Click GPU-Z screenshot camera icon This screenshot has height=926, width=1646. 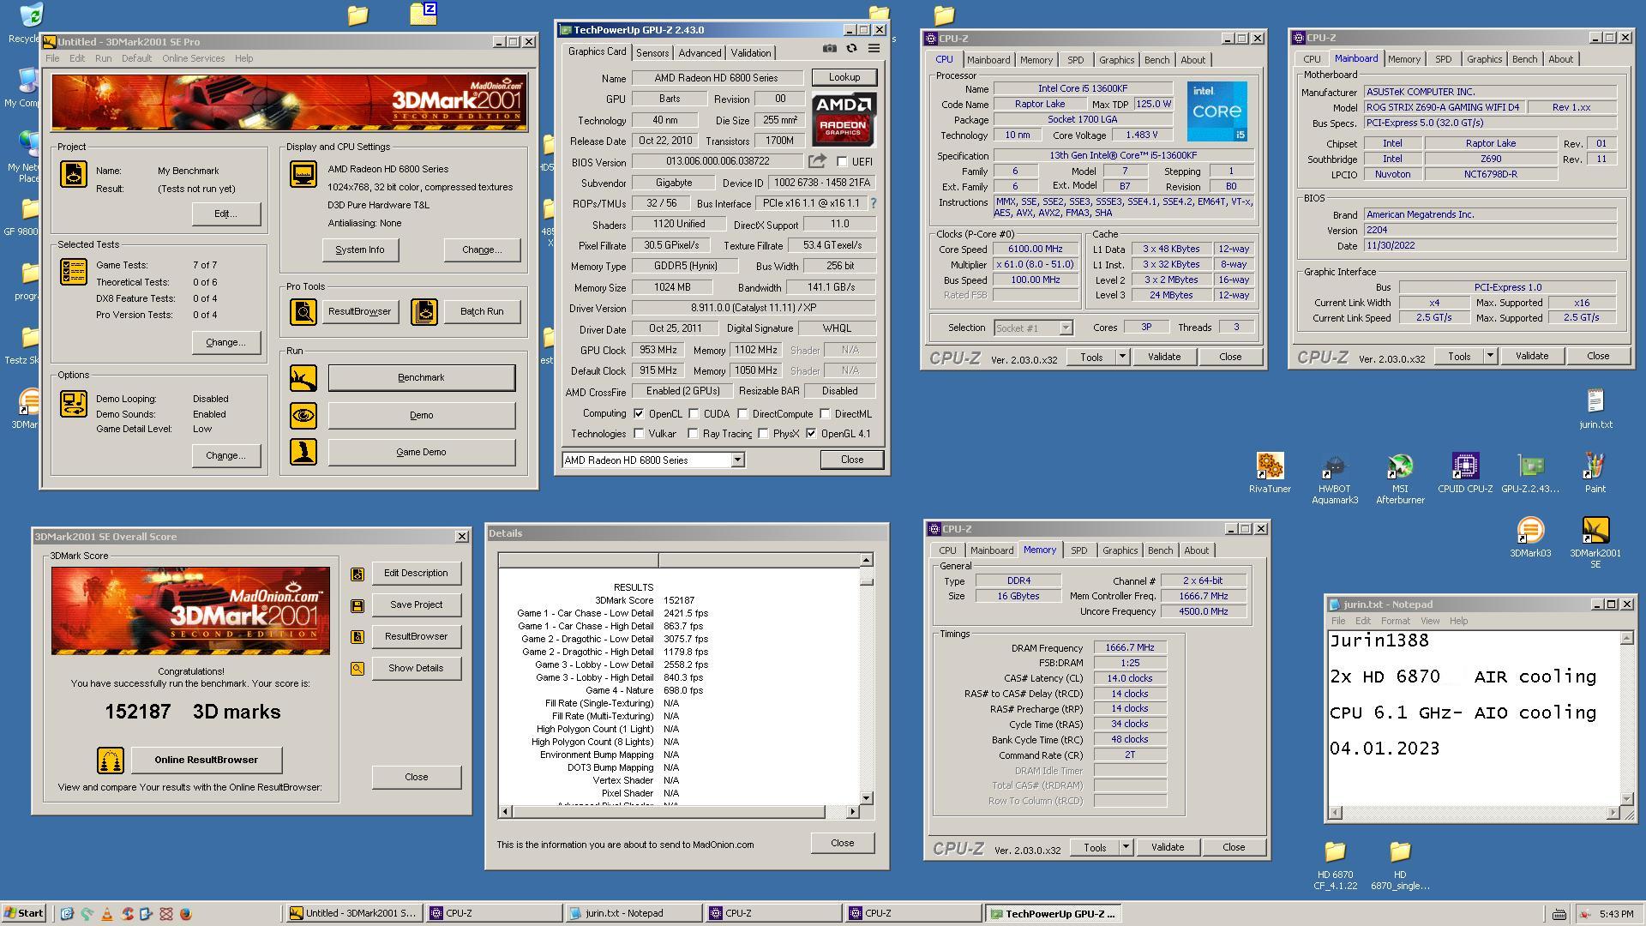(x=829, y=49)
